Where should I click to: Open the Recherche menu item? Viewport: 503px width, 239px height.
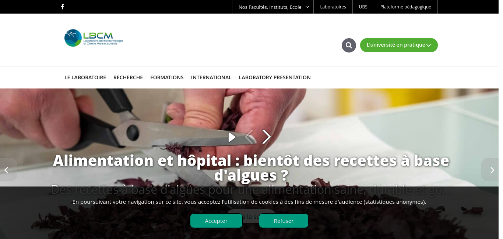pyautogui.click(x=128, y=77)
